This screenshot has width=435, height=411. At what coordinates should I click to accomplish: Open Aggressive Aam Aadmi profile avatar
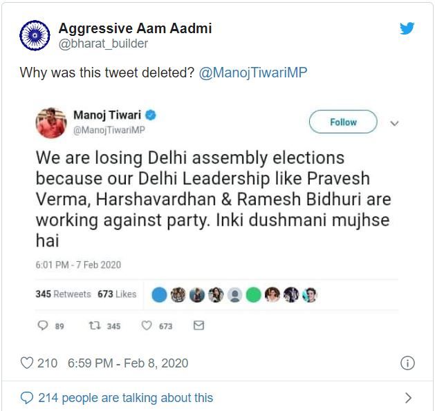coord(35,35)
